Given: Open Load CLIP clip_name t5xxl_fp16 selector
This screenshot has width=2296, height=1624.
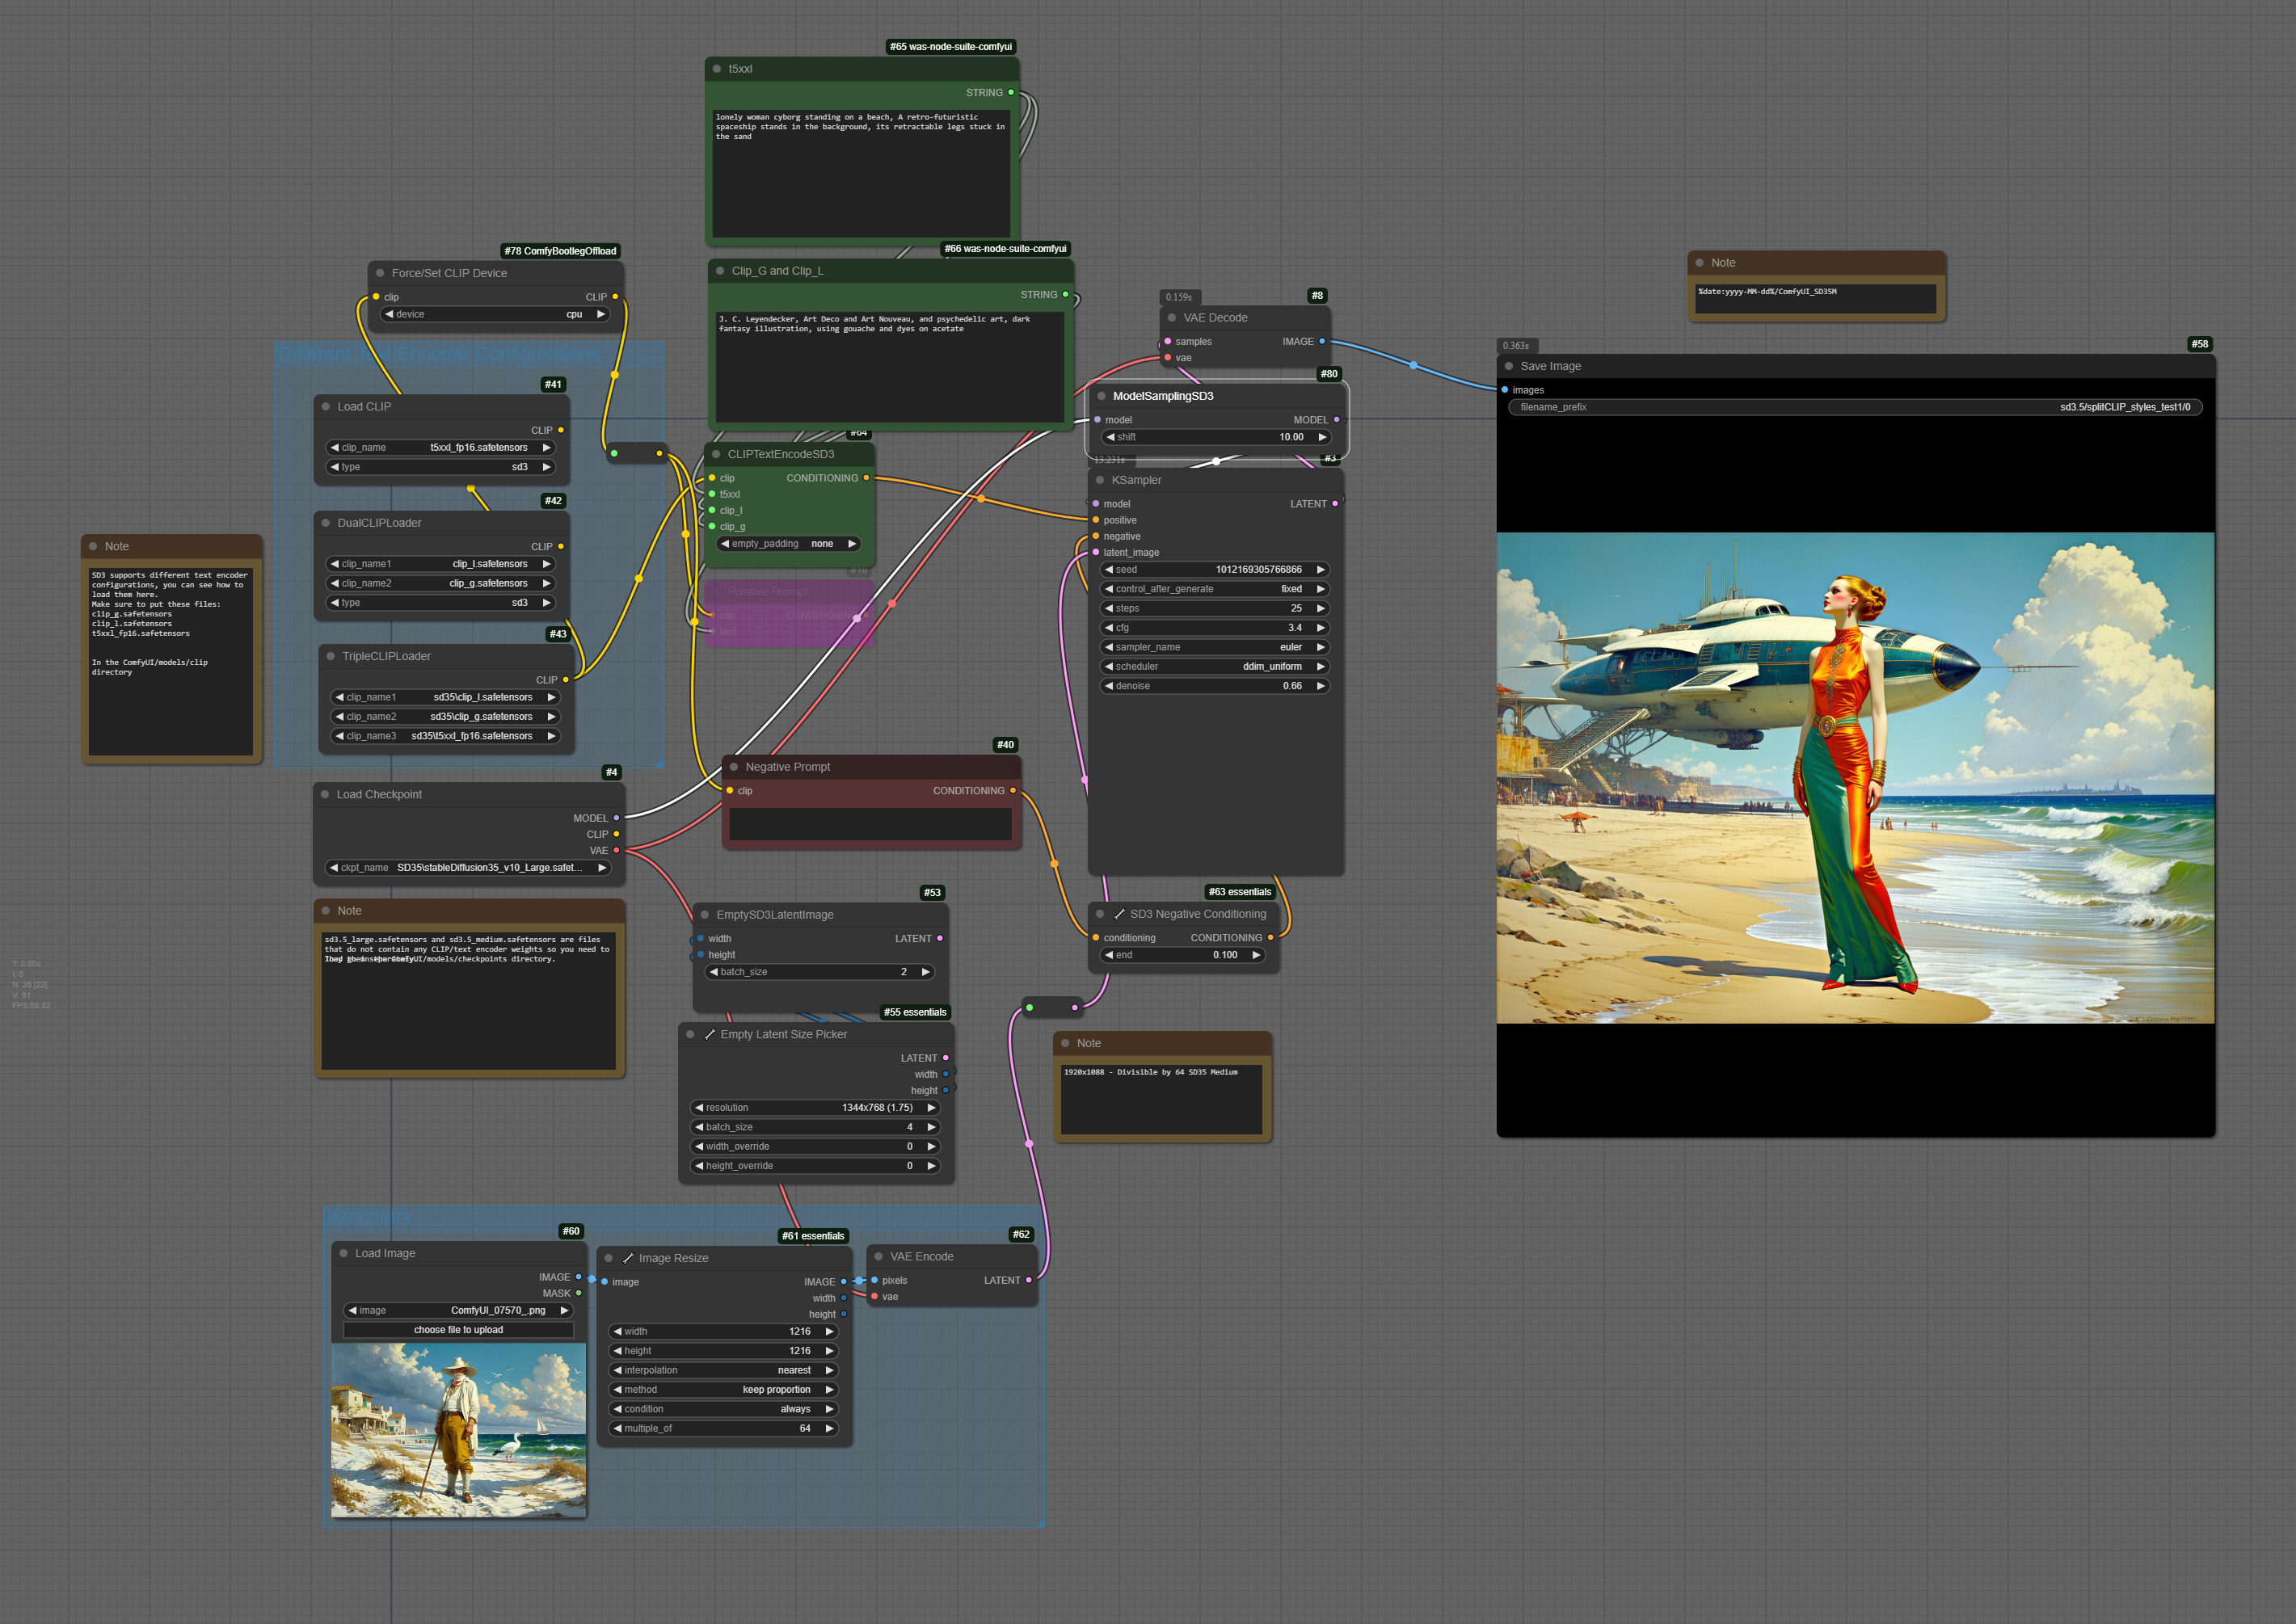Looking at the screenshot, I should pyautogui.click(x=440, y=448).
